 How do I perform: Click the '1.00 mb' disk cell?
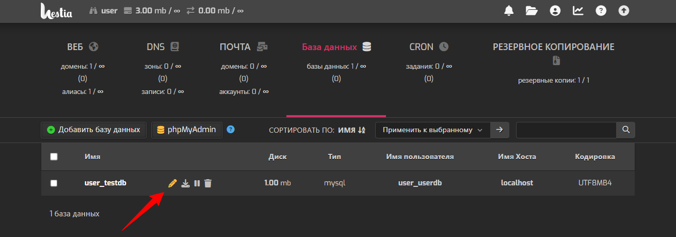278,183
